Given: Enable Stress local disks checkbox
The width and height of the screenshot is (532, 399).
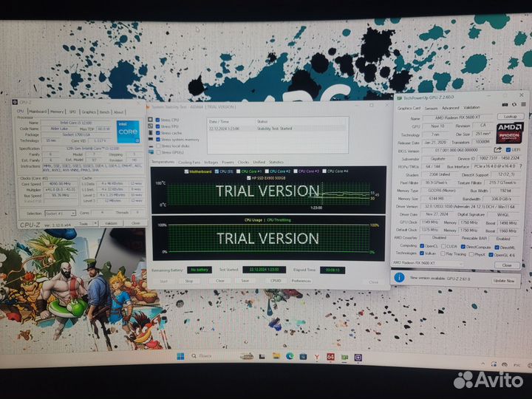Looking at the screenshot, I should click(x=158, y=146).
